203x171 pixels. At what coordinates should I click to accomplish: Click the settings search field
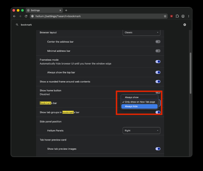click(x=101, y=25)
